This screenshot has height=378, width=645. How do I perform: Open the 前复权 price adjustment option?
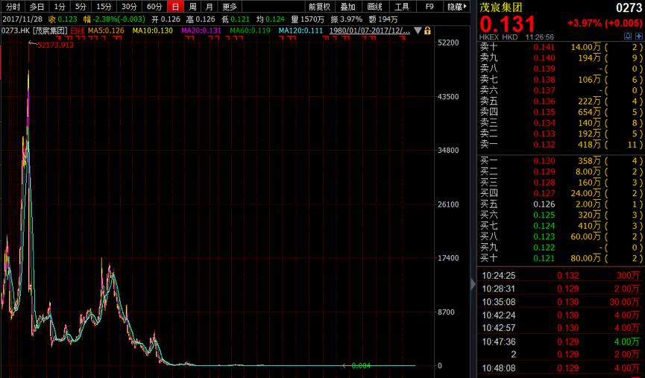point(320,7)
